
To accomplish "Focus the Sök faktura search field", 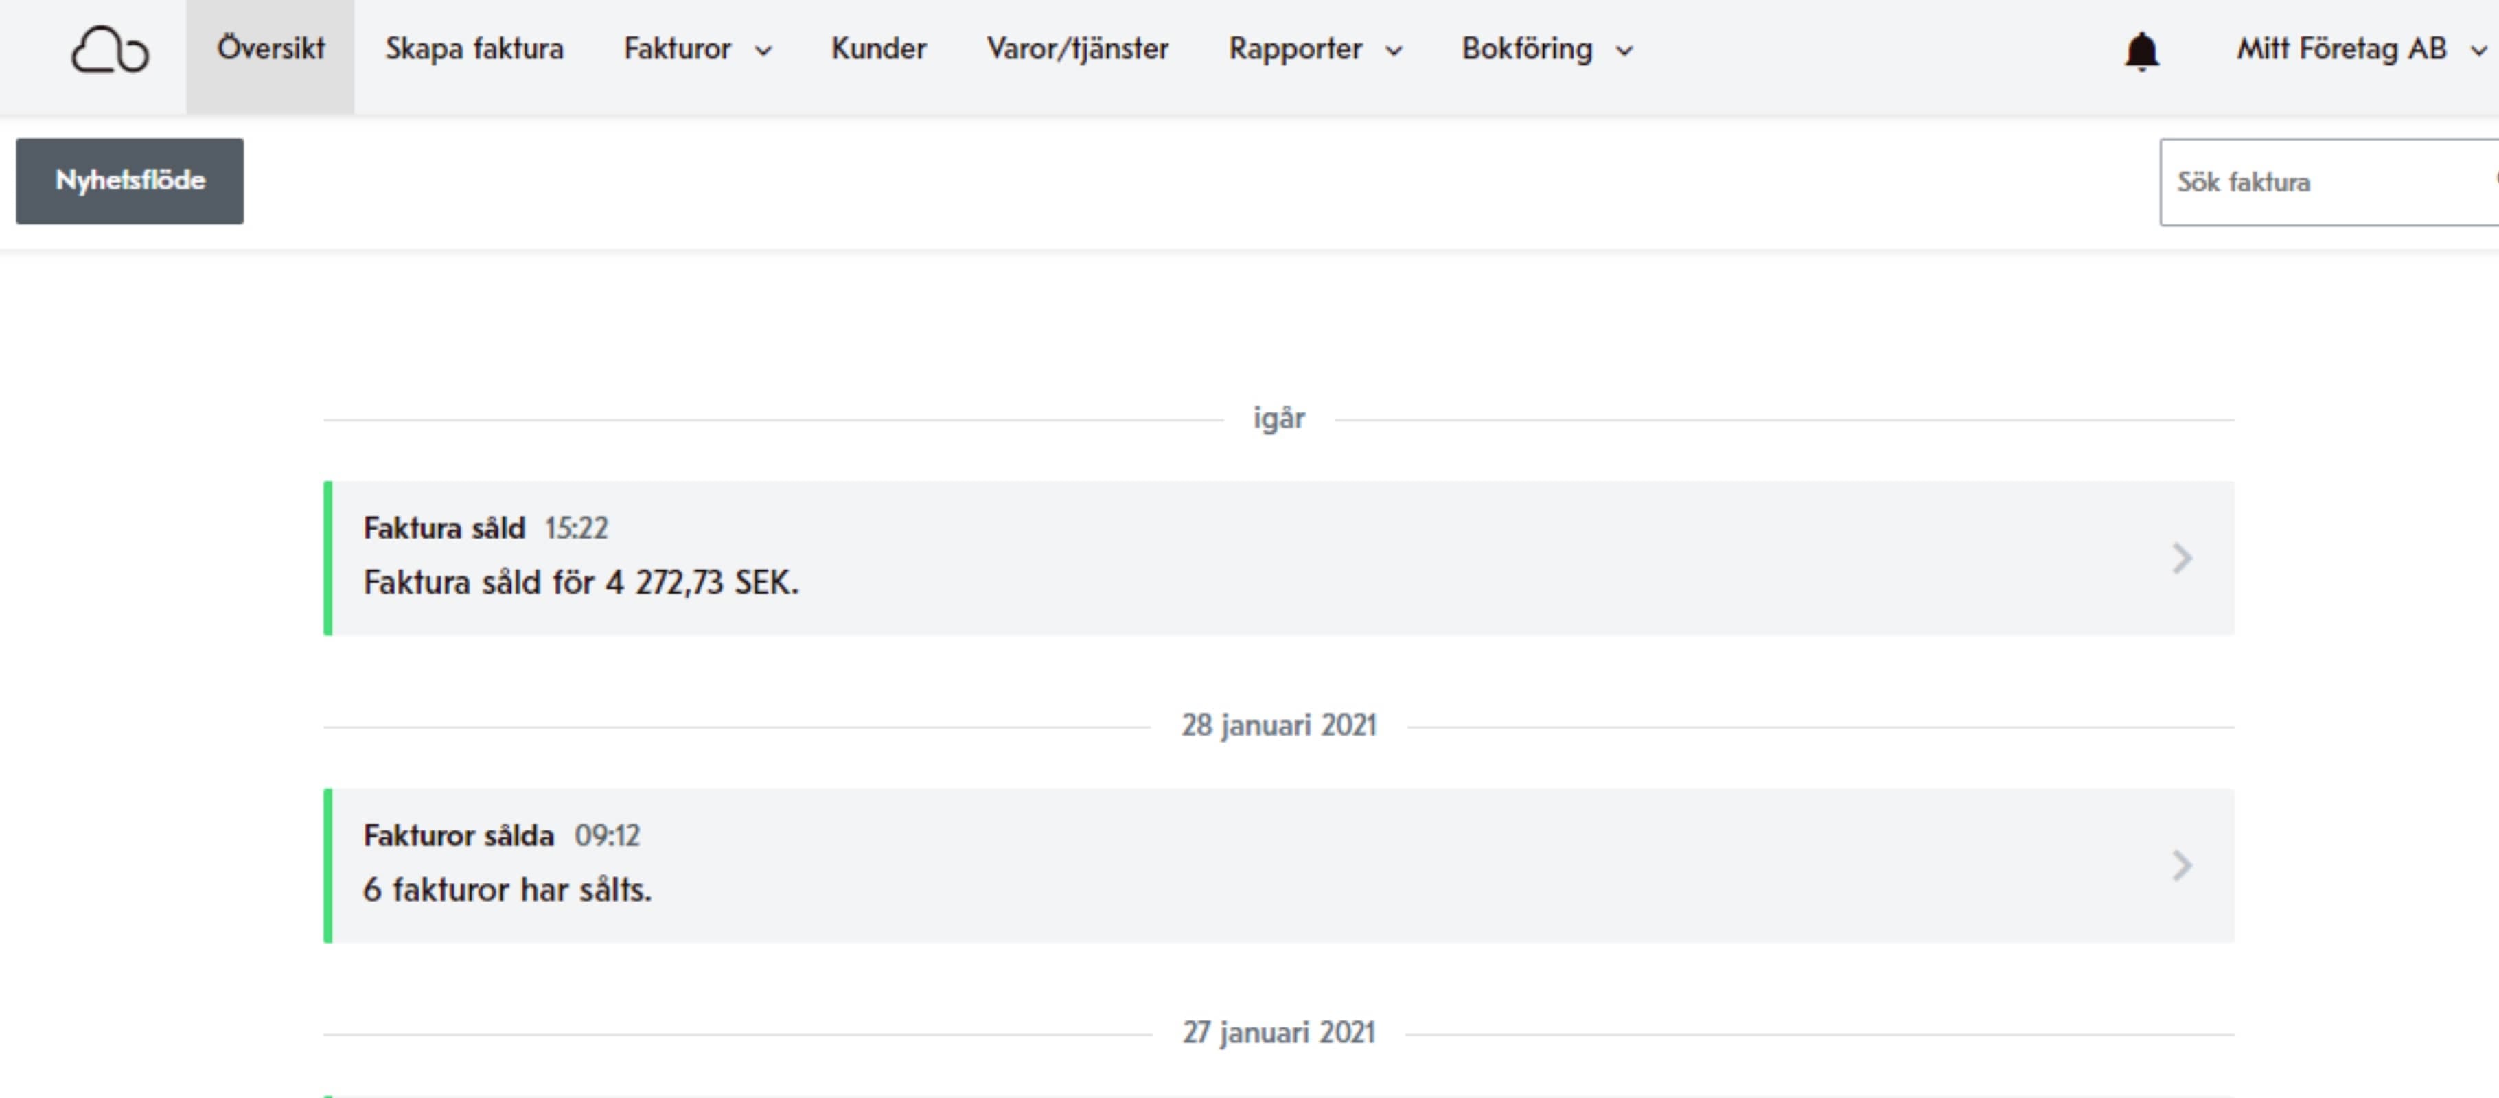I will (x=2328, y=183).
